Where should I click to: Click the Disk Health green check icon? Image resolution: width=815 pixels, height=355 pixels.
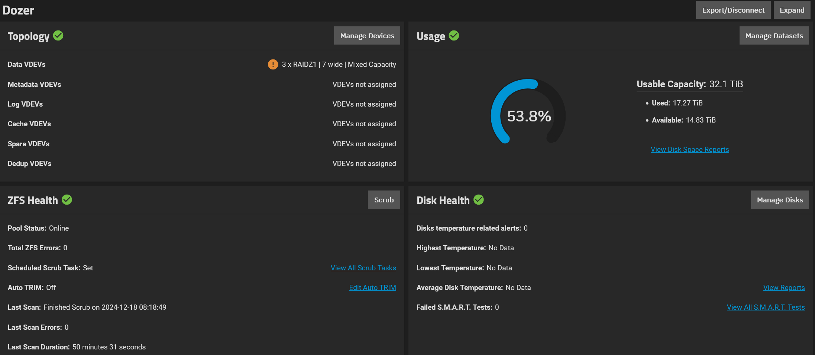pyautogui.click(x=479, y=200)
